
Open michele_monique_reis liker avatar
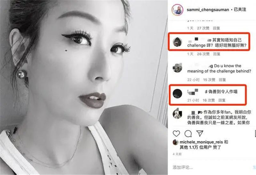click(175, 142)
